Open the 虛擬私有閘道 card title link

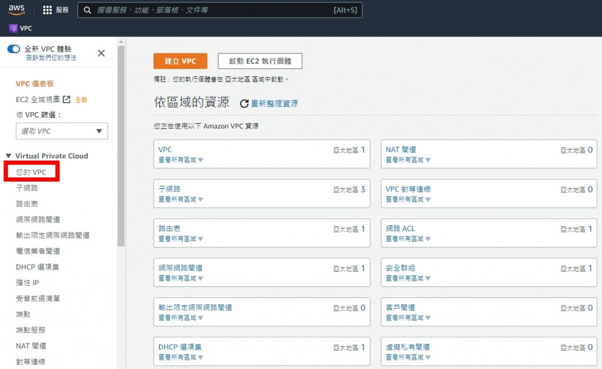408,347
